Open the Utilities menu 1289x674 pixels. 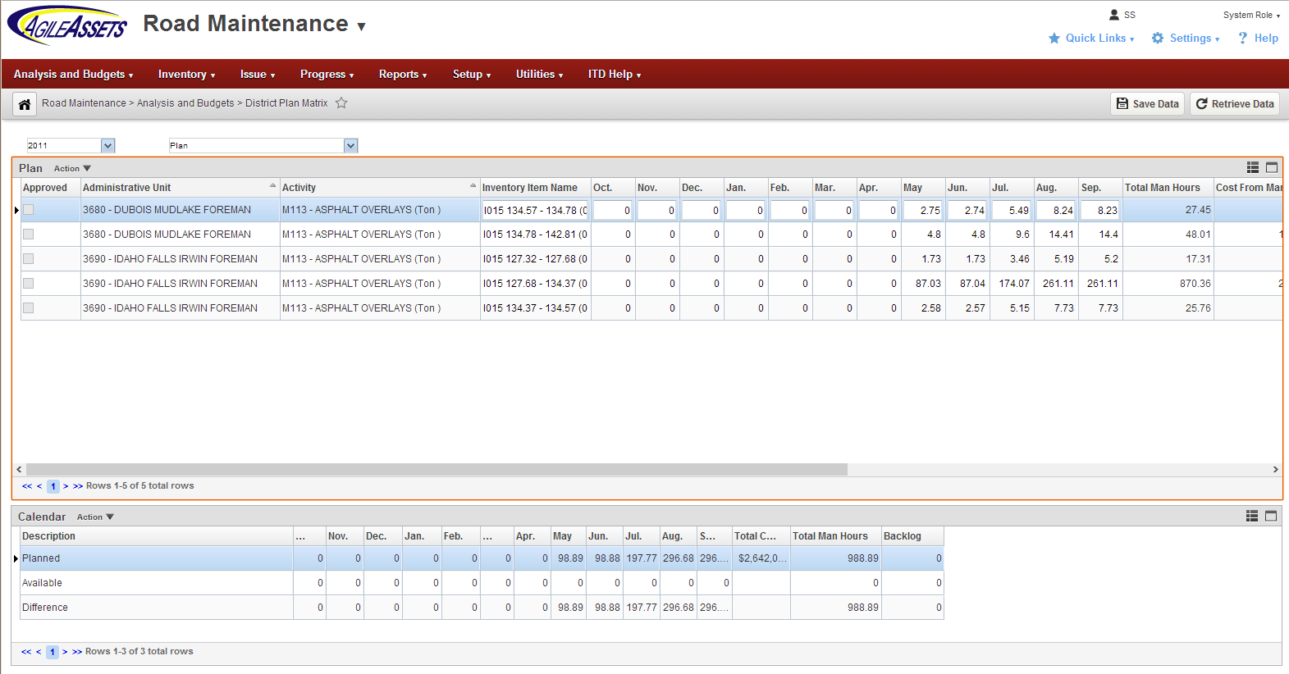pos(539,74)
